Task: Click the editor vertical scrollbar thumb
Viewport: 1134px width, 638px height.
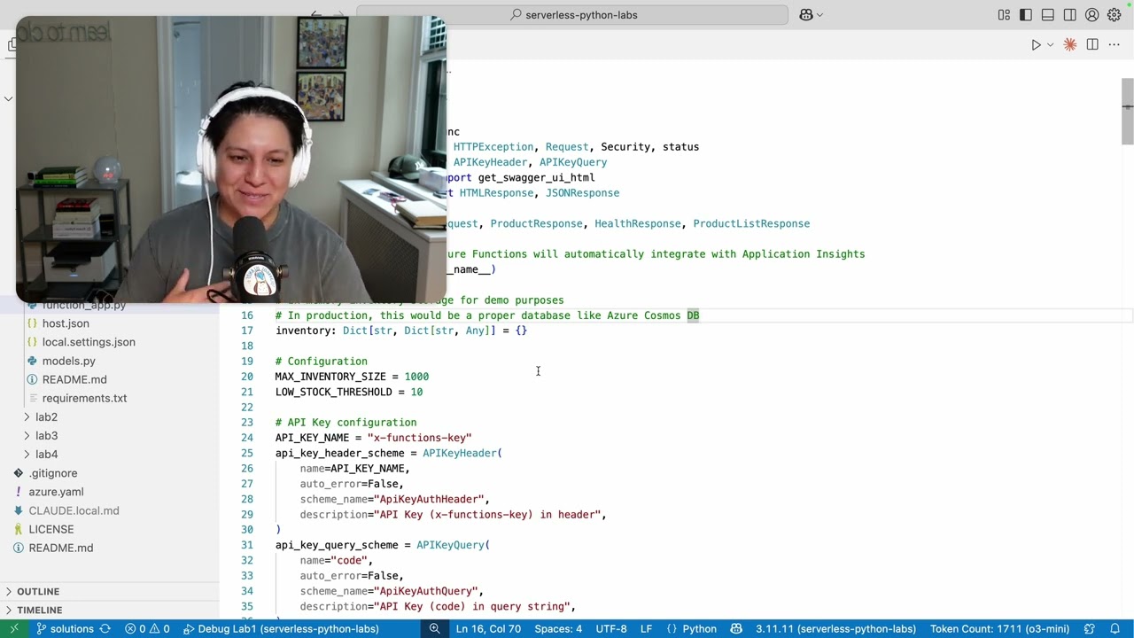Action: [1128, 111]
